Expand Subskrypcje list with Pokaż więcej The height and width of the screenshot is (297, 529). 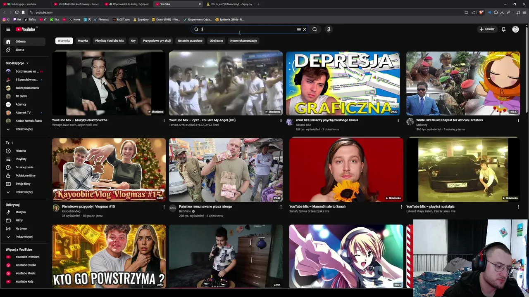point(25,129)
